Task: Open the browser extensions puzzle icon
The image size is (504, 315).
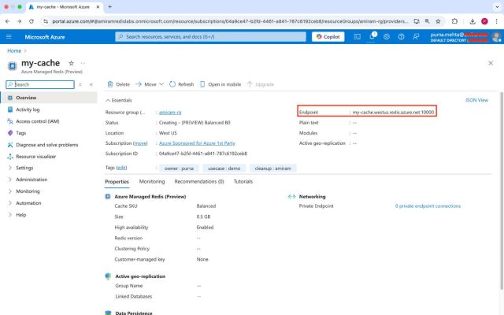Action: [454, 21]
